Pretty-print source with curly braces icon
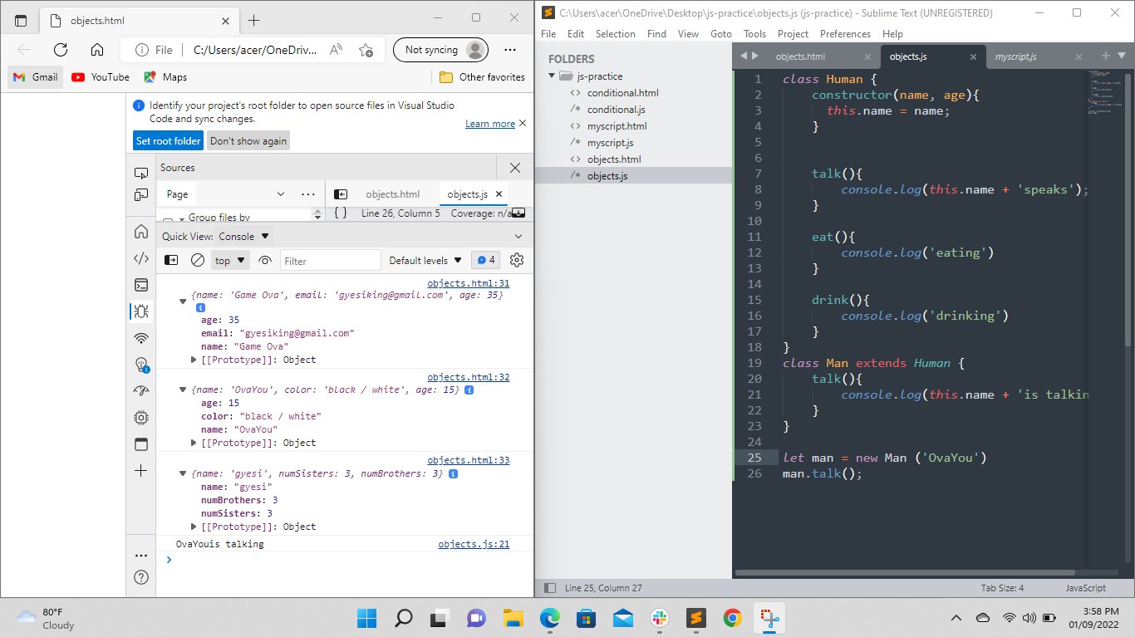The image size is (1135, 637). click(341, 213)
